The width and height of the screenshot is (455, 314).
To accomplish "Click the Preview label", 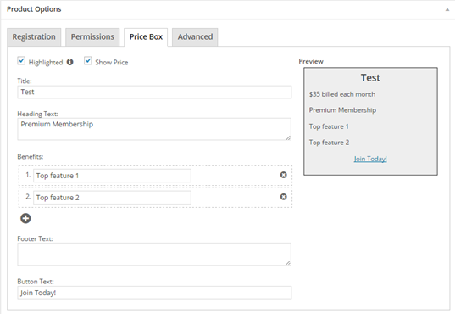I will (x=311, y=61).
